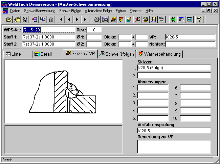Switch to the Liste tab
This screenshot has height=164, width=220.
17,54
